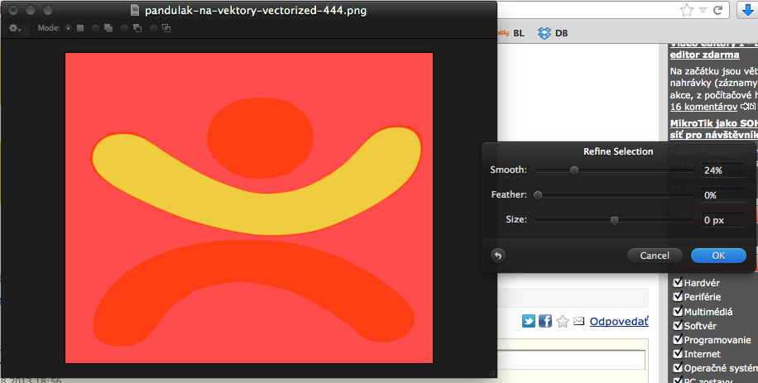Click the intersect-selection squares icon
The height and width of the screenshot is (383, 758).
click(x=166, y=28)
